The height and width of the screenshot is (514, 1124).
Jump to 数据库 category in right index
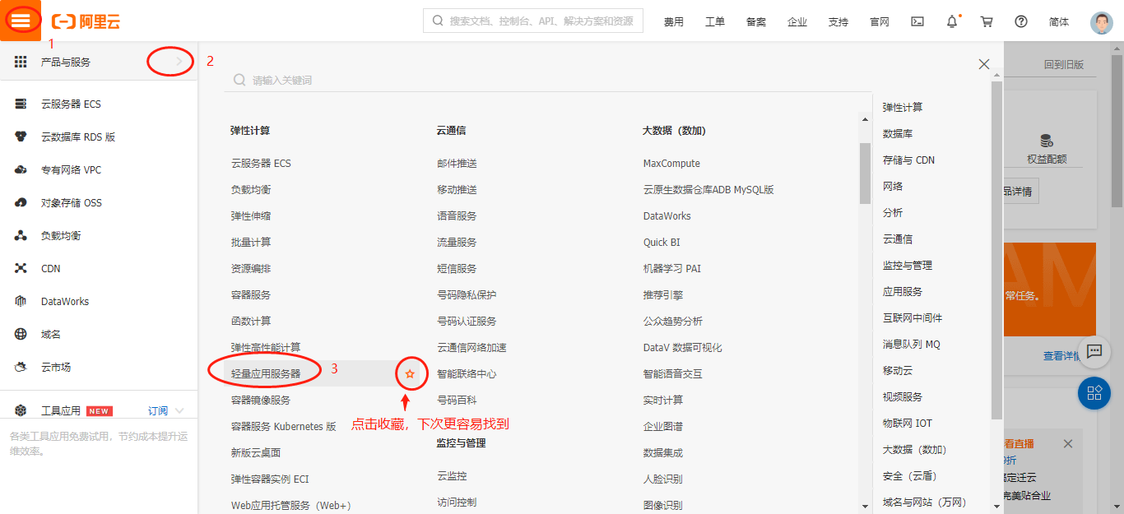click(898, 134)
